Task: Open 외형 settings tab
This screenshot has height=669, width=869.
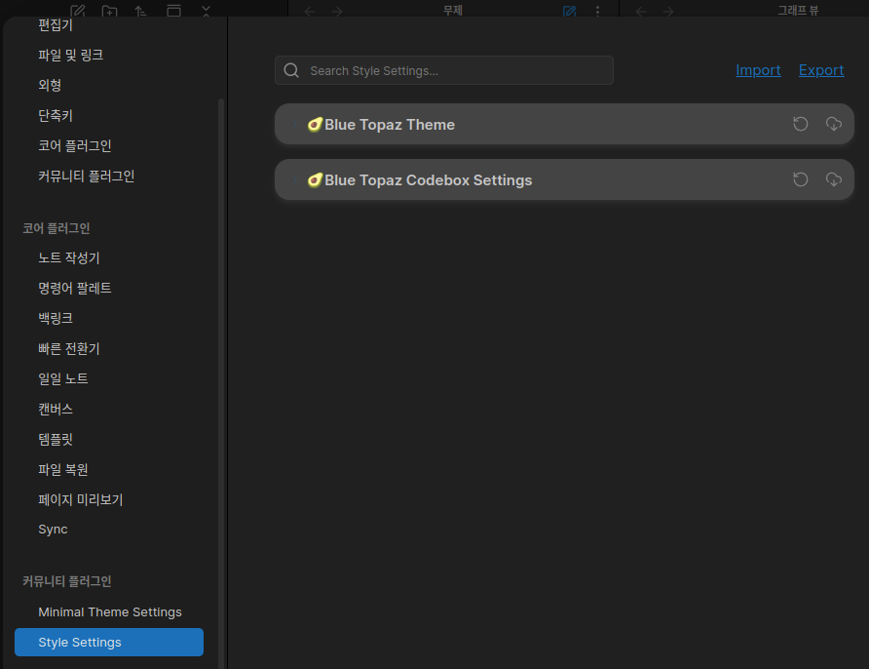Action: 109,85
